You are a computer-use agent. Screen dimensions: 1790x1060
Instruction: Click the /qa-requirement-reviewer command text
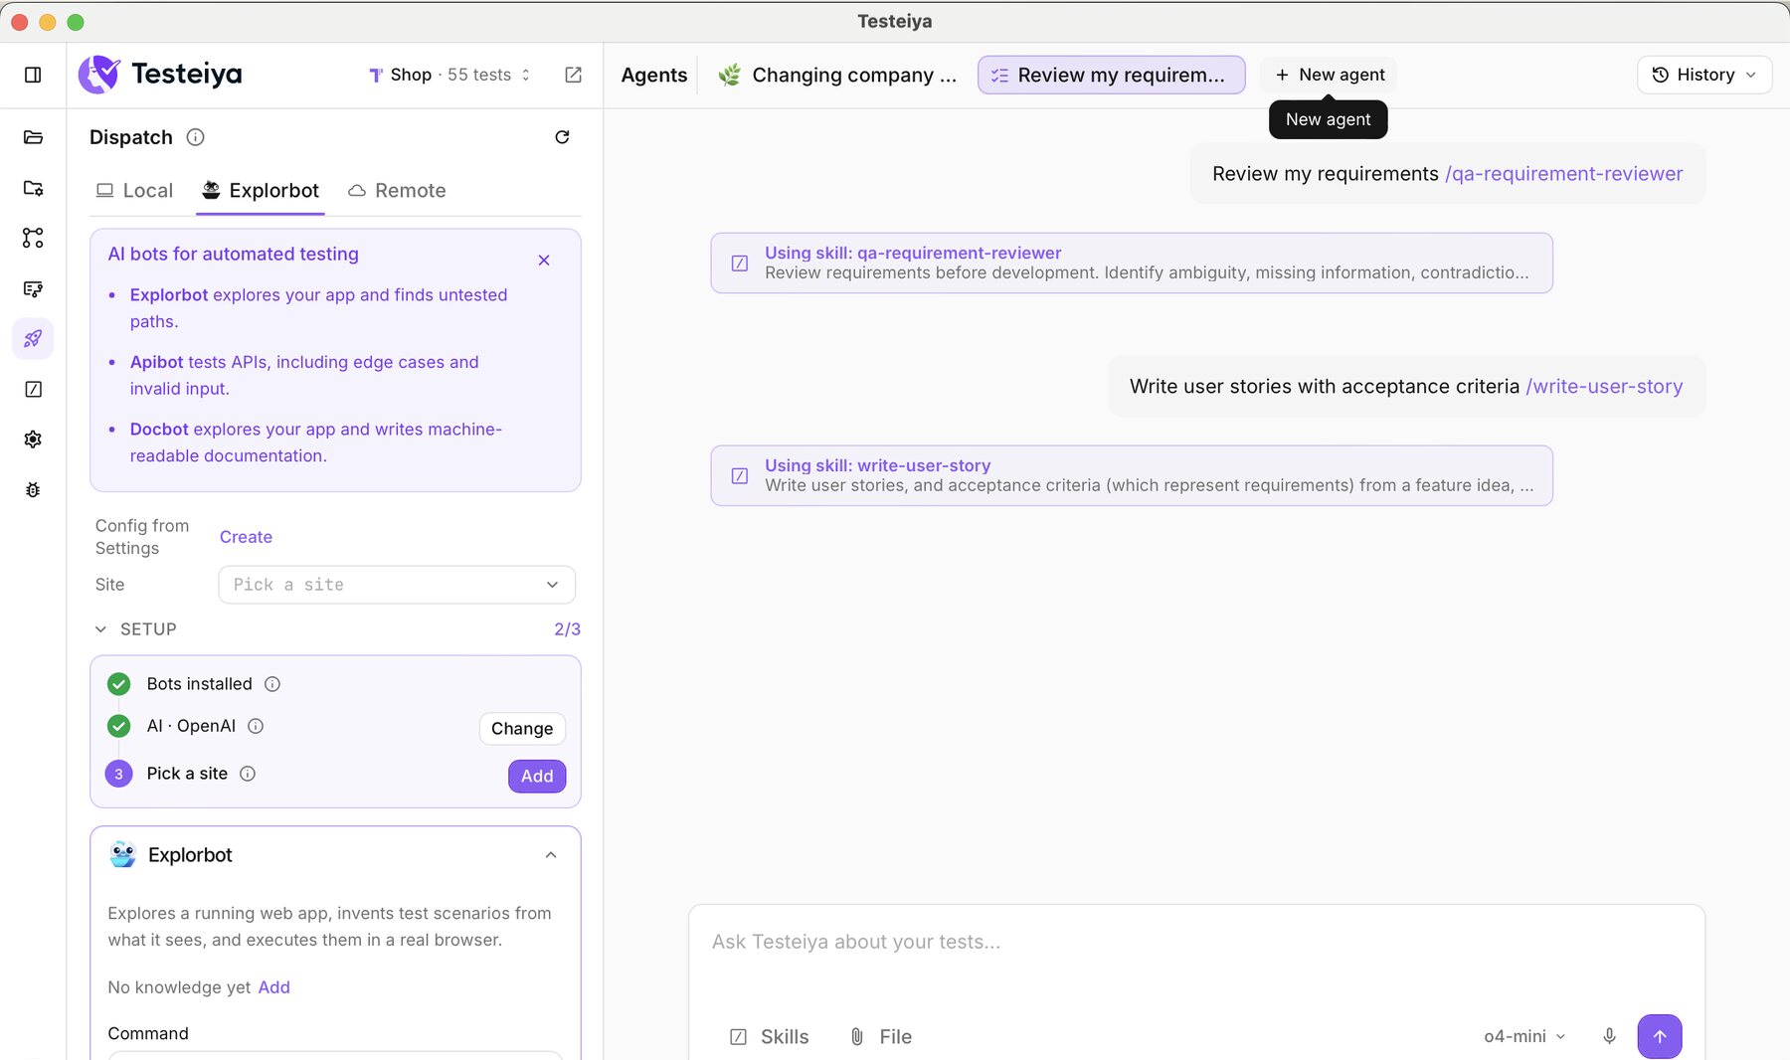pos(1563,174)
